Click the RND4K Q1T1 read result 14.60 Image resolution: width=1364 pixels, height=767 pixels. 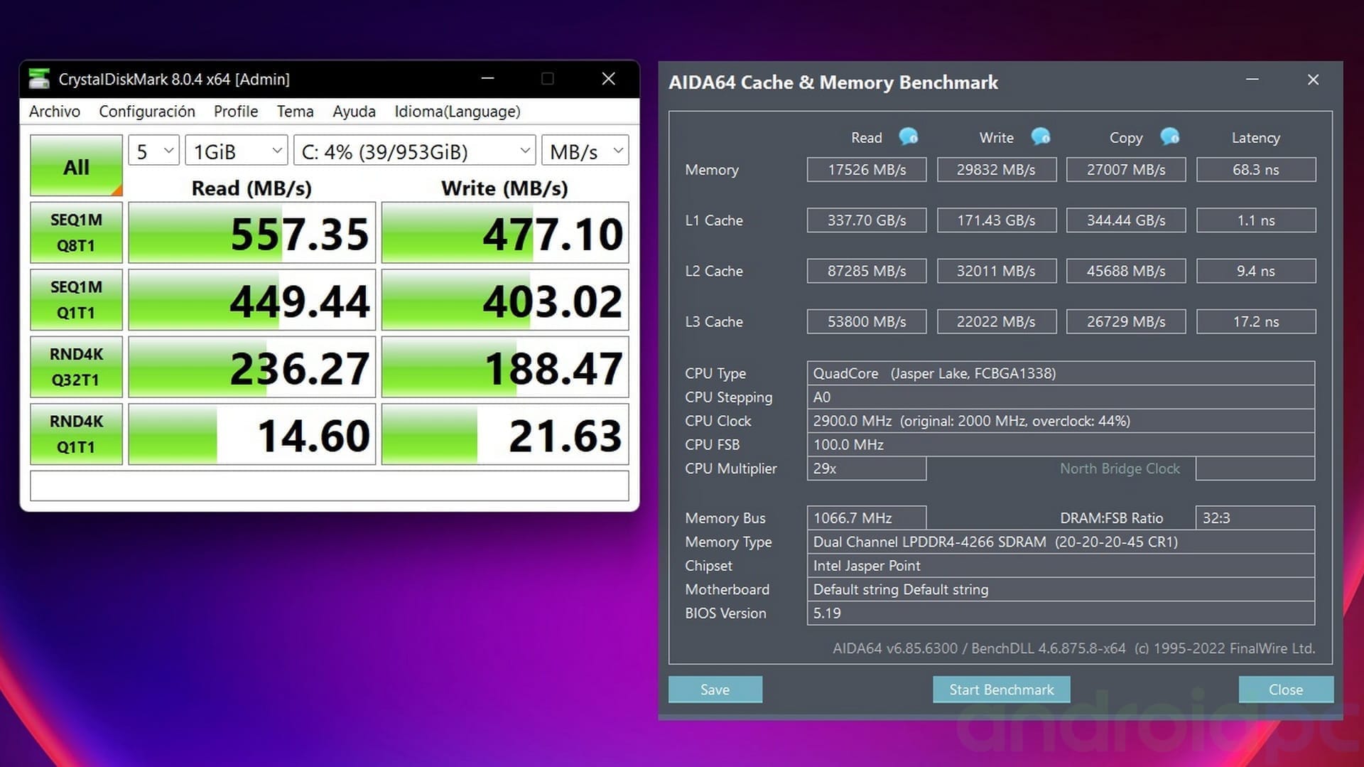click(252, 434)
